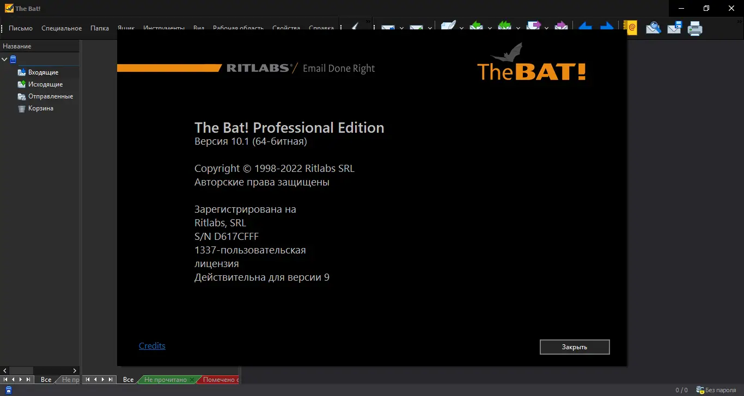
Task: Click the search messages magnifier toolbar icon
Action: (x=654, y=27)
